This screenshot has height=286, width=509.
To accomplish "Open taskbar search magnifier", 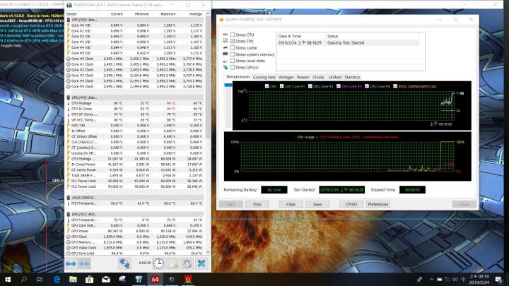I will 24,279.
